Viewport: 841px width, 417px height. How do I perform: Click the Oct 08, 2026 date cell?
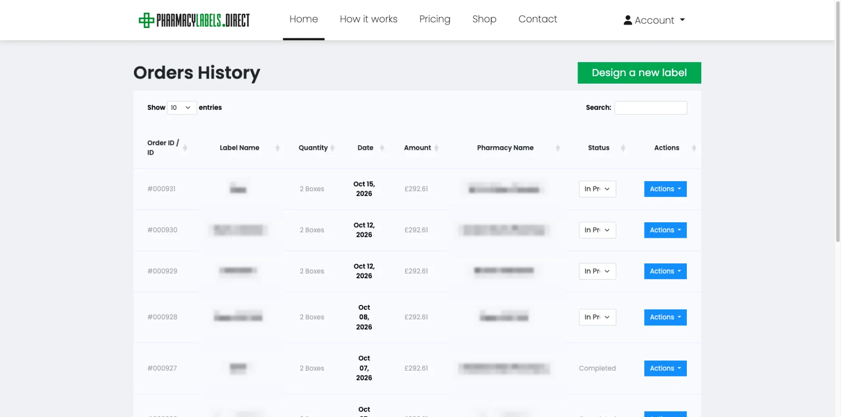pyautogui.click(x=364, y=317)
